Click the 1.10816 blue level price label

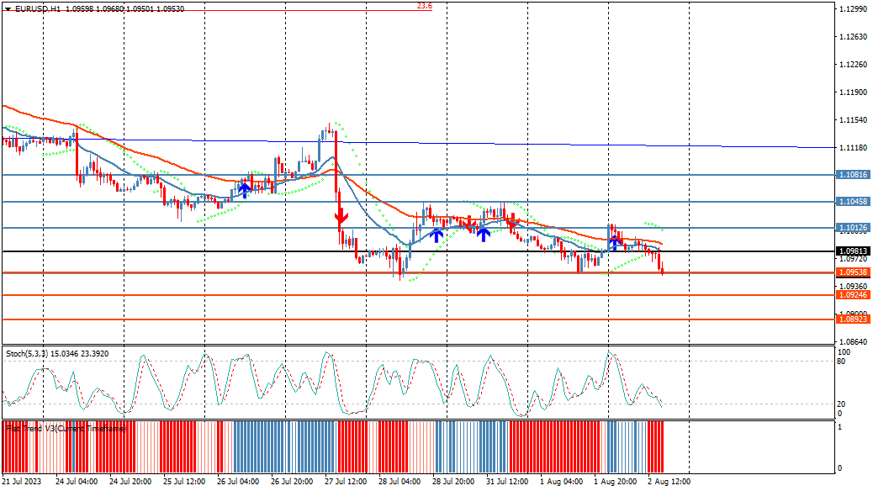(x=853, y=175)
